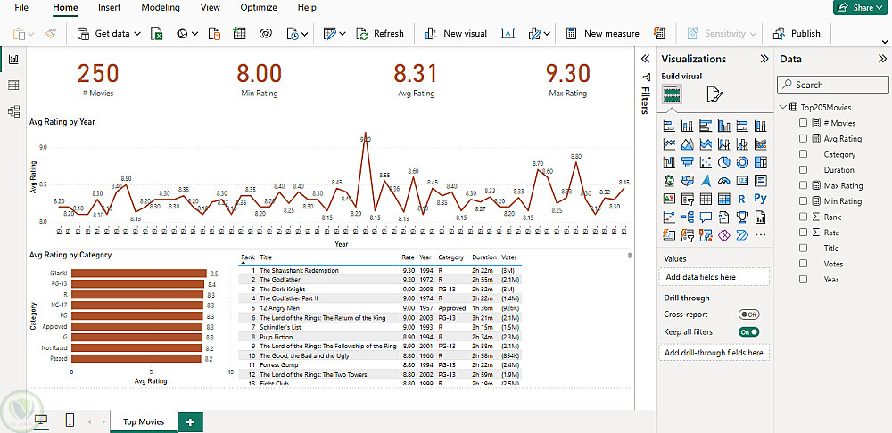
Task: Choose the Gauge visualization icon
Action: [723, 181]
